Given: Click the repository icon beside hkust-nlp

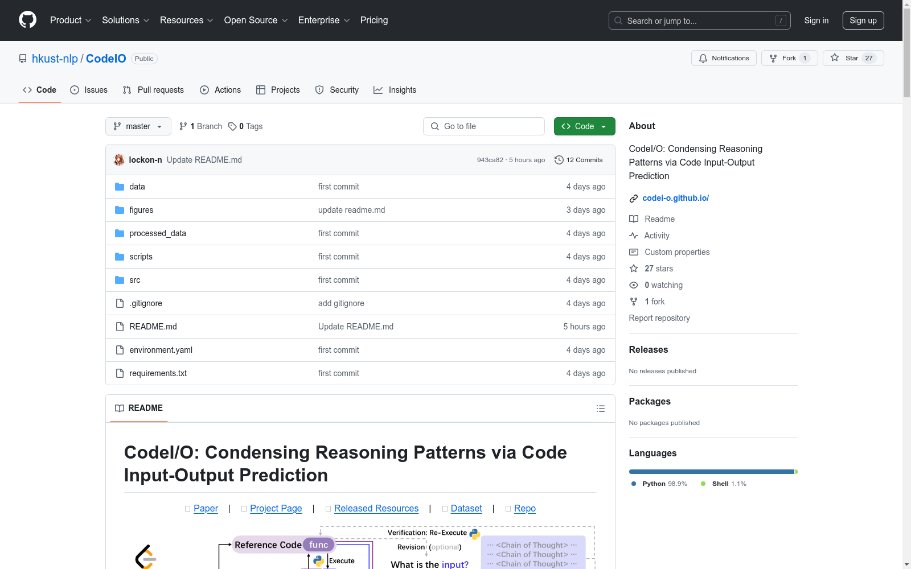Looking at the screenshot, I should [x=23, y=59].
